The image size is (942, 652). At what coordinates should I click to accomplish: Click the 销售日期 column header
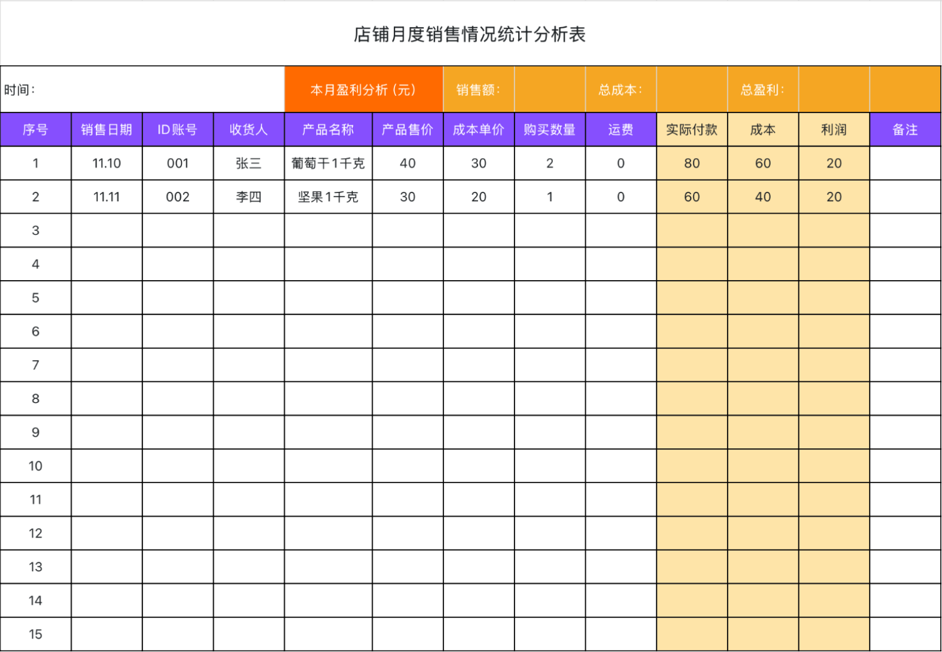(107, 130)
